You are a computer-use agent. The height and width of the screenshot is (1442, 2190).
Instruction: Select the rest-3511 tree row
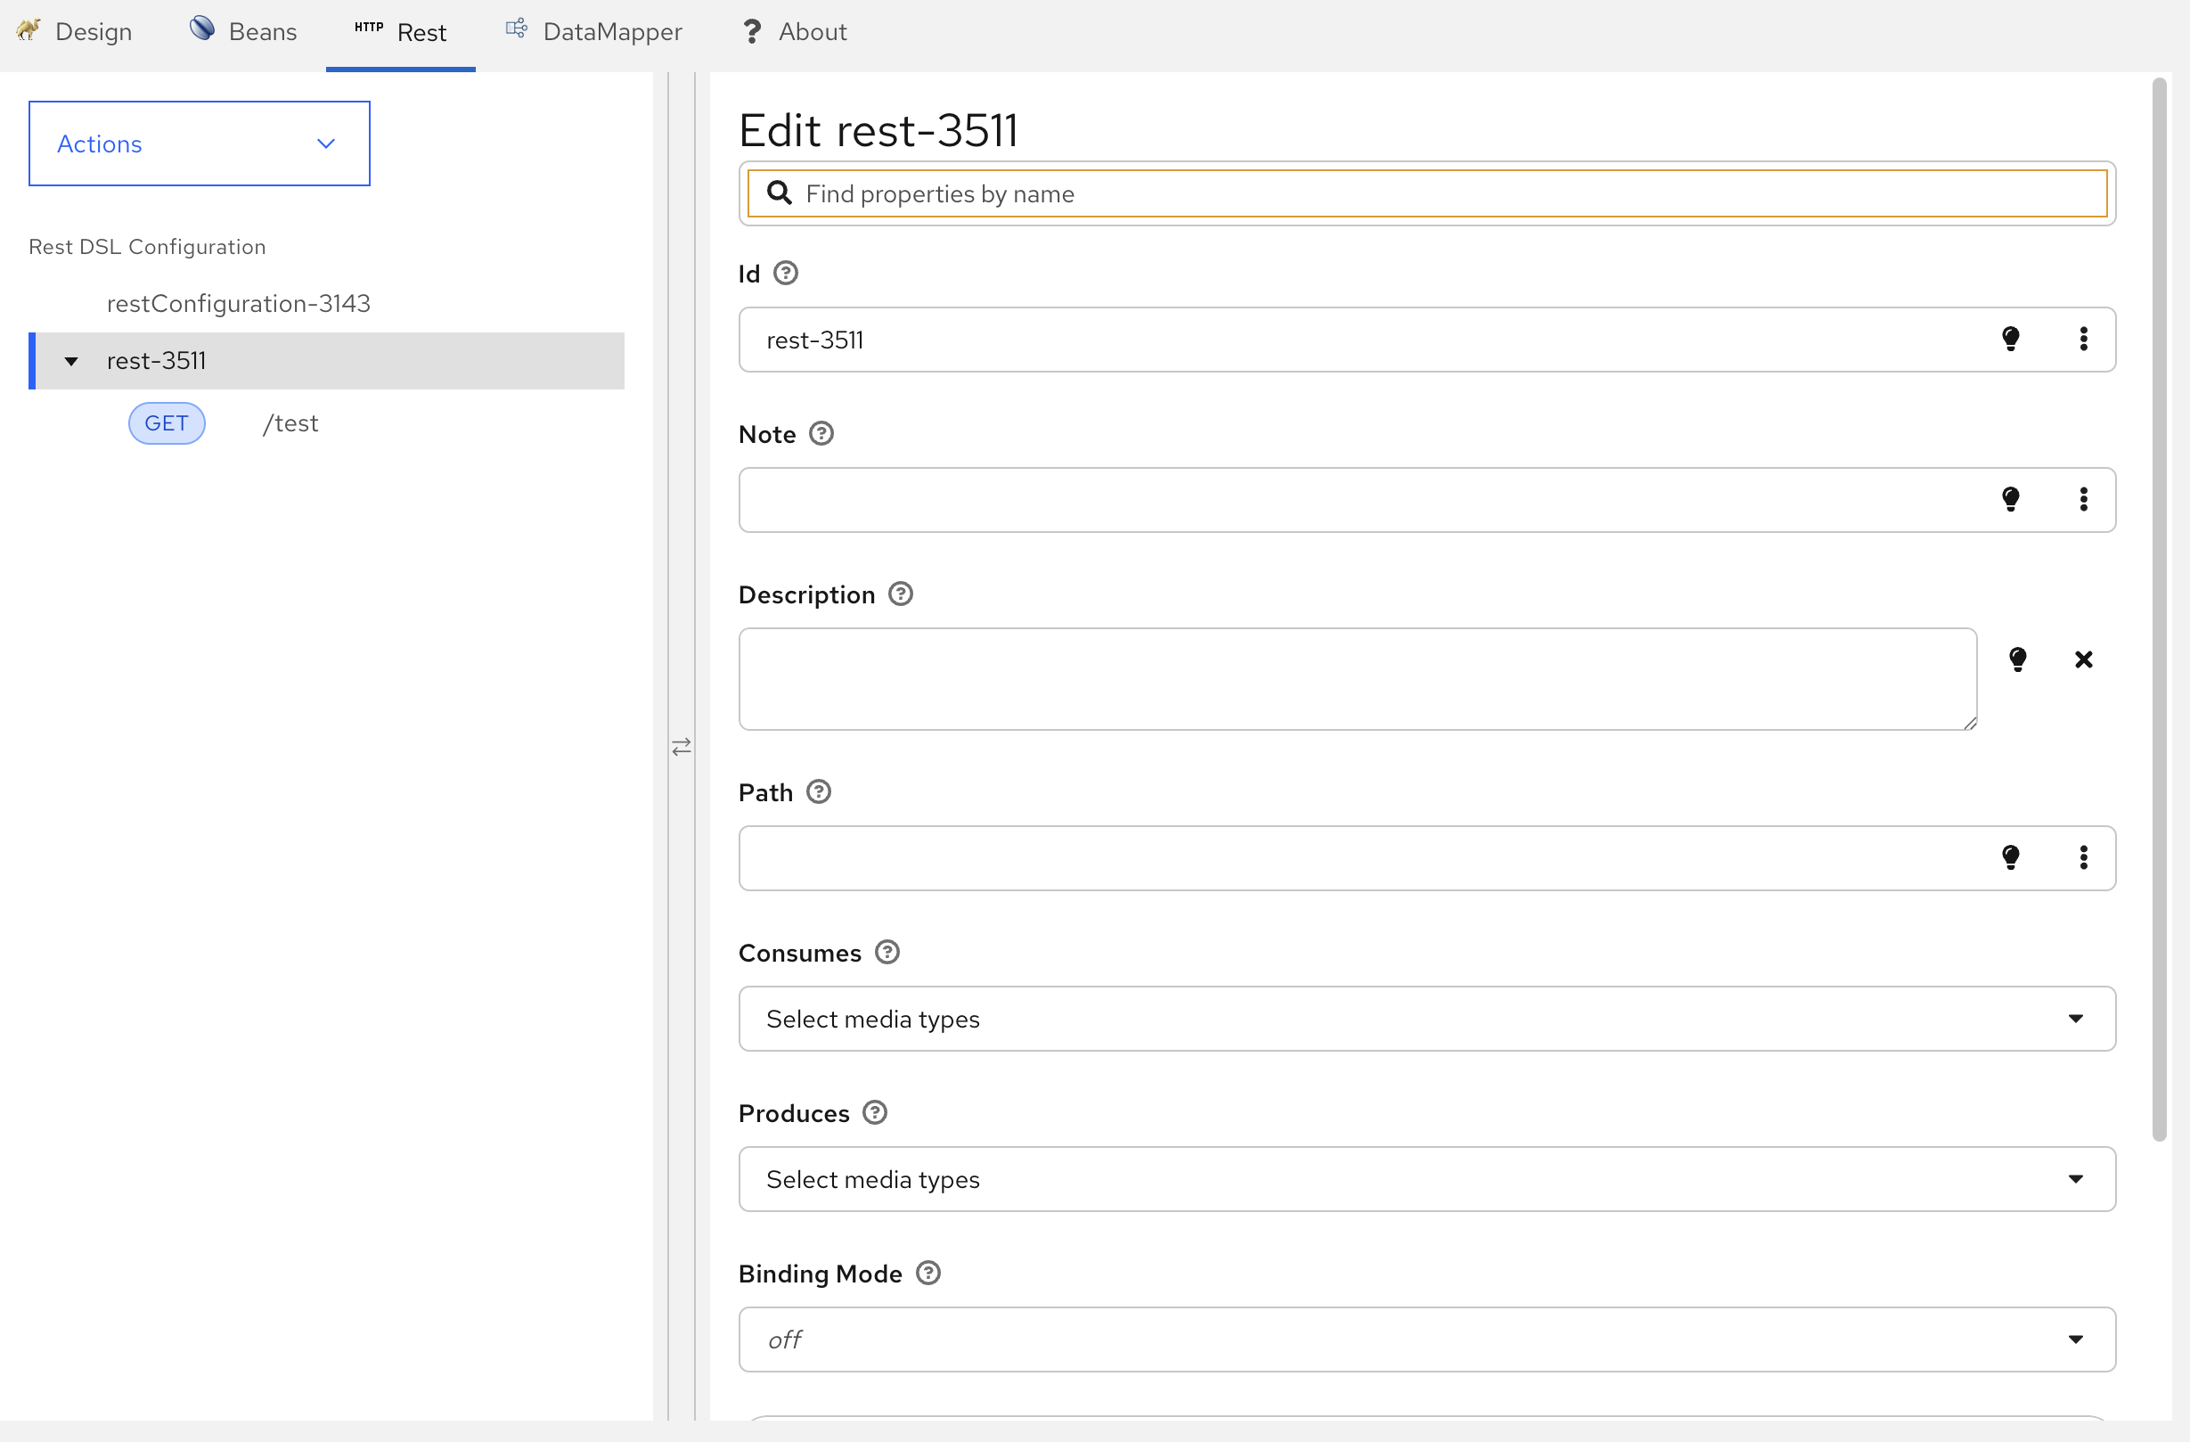(x=327, y=361)
